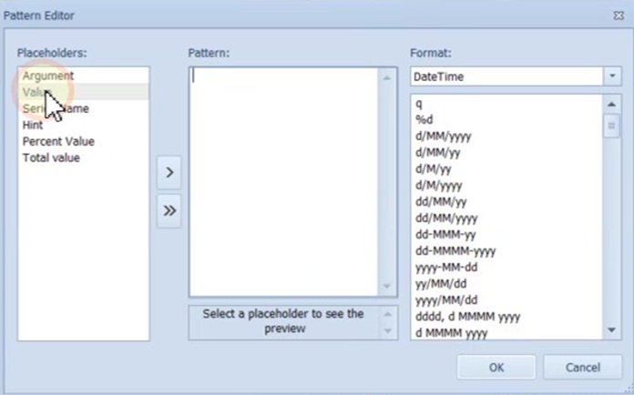Choose the Percent Value placeholder

point(58,141)
